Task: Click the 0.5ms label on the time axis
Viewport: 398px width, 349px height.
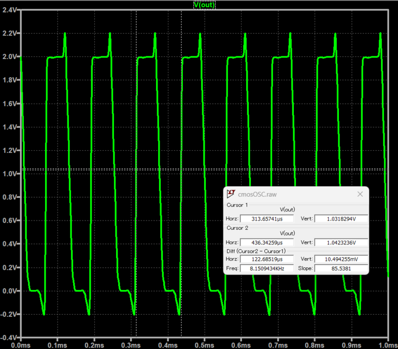Action: 204,344
